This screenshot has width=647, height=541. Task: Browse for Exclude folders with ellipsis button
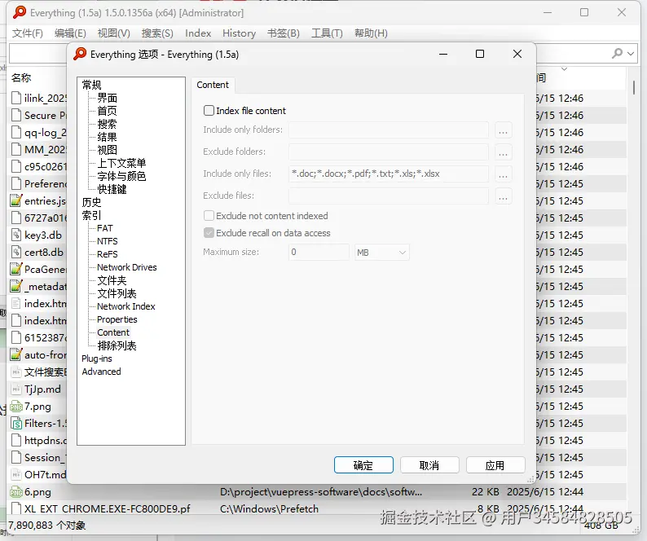(503, 152)
